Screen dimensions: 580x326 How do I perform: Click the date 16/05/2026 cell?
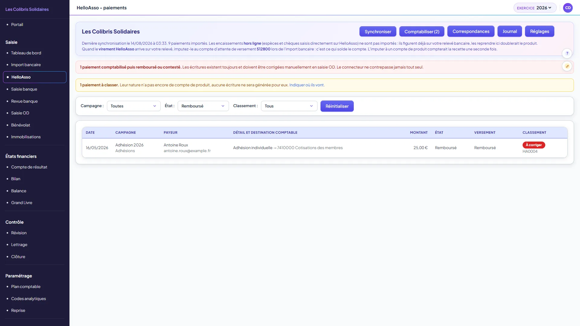(x=97, y=148)
